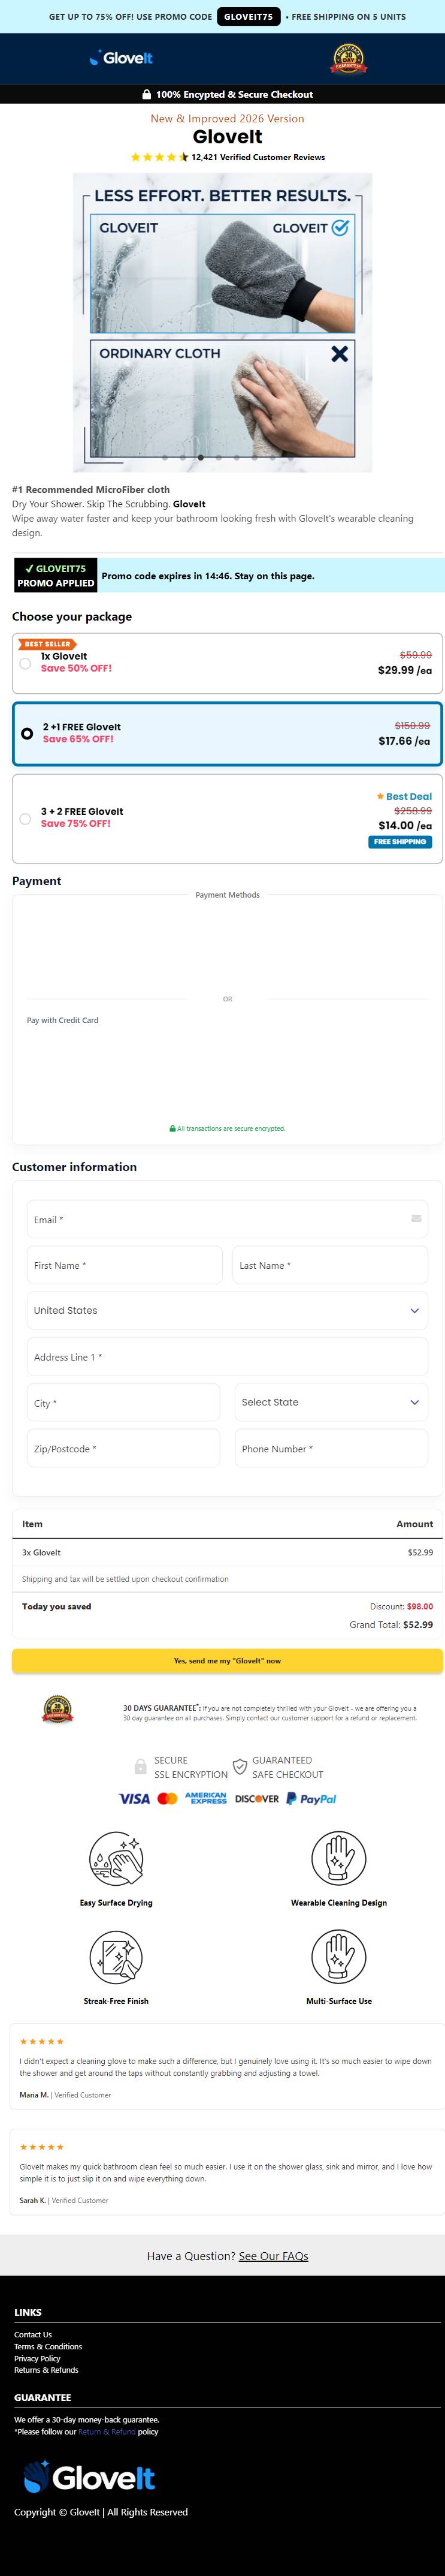This screenshot has height=2576, width=445.
Task: Focus the Email input field
Action: (228, 1219)
